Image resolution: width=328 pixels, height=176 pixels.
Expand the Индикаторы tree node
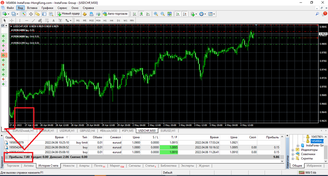click(293, 150)
